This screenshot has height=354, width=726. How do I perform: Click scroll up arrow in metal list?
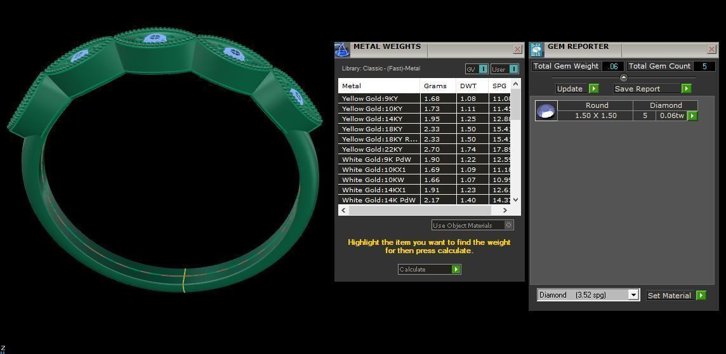(x=516, y=84)
